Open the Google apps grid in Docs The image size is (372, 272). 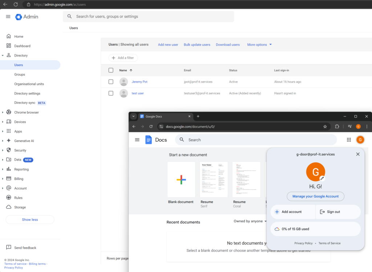(x=349, y=140)
